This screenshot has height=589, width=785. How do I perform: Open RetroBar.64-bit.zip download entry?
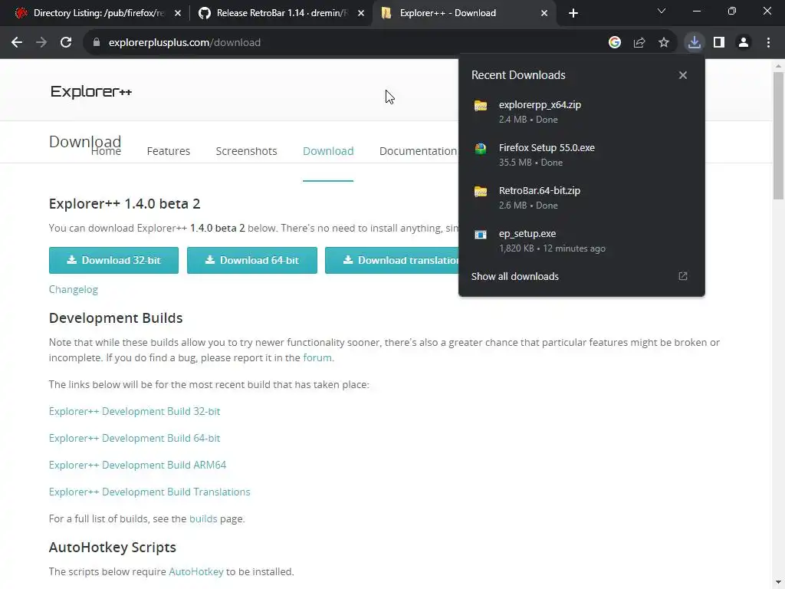[x=582, y=198]
